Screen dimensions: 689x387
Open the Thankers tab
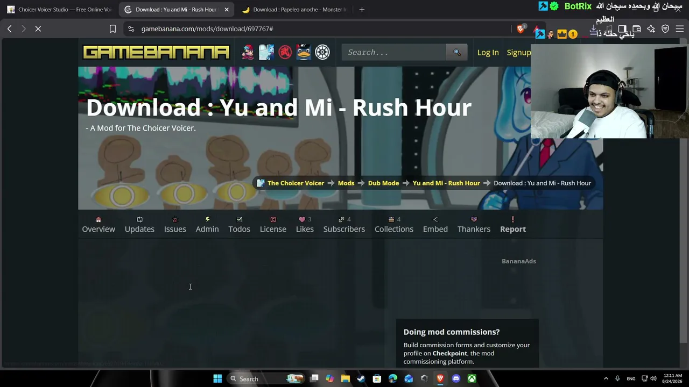(474, 224)
